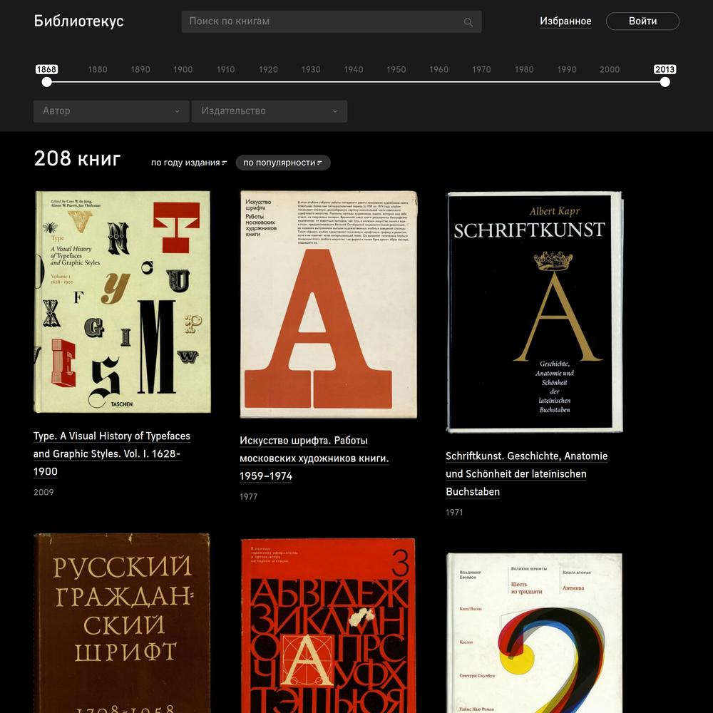
Task: Sort books по популярности
Action: point(283,163)
